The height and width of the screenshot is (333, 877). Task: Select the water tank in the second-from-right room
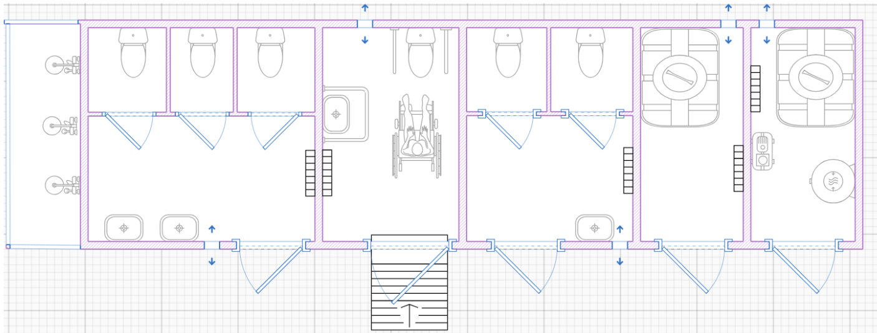[680, 77]
